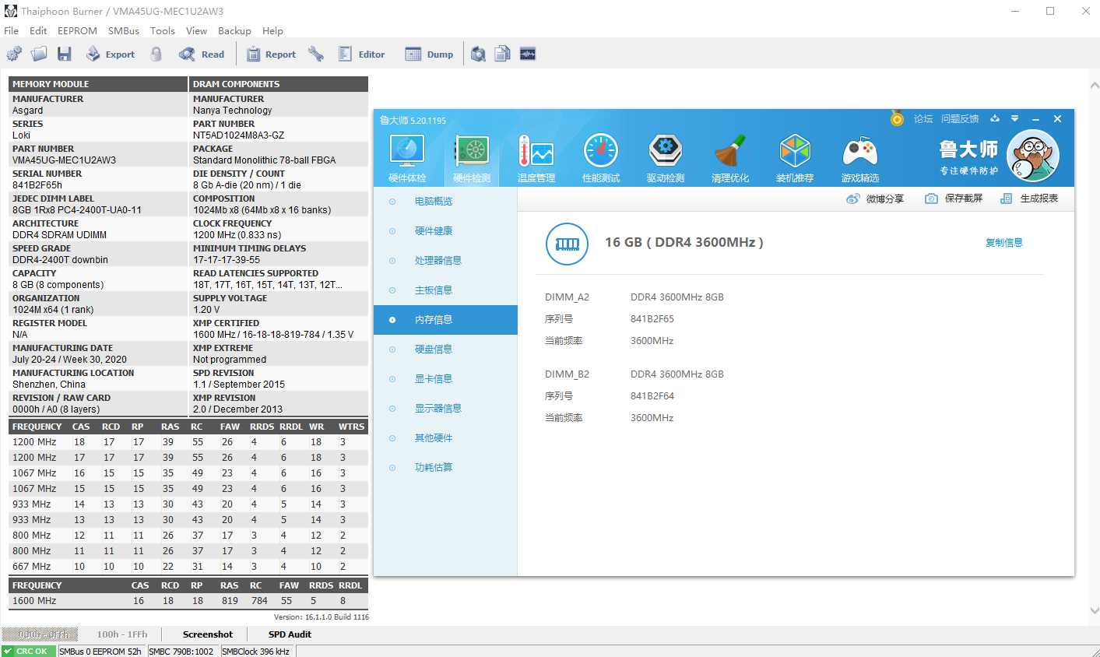Open the Report toolbar button
This screenshot has width=1100, height=657.
click(x=271, y=54)
